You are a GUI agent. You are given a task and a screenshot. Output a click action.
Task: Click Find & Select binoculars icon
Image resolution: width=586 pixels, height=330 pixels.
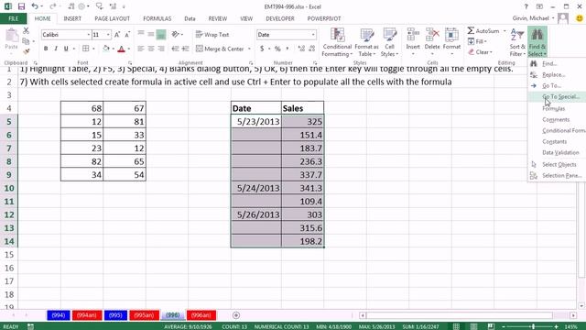pyautogui.click(x=537, y=36)
